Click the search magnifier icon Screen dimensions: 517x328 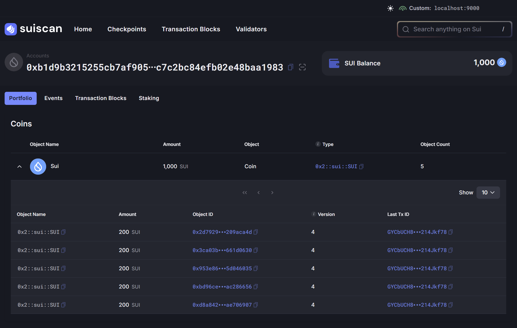pyautogui.click(x=406, y=29)
